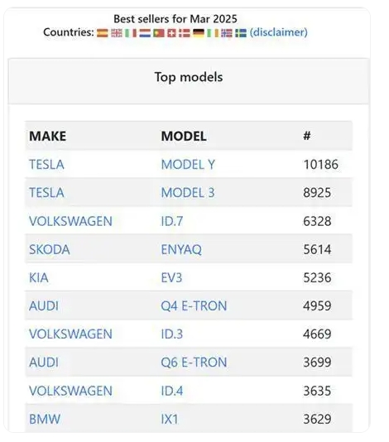The width and height of the screenshot is (389, 442).
Task: Select the Sweden flag icon
Action: tap(241, 33)
